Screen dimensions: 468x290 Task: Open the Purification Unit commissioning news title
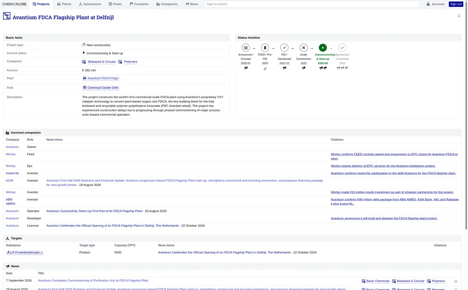point(93,281)
